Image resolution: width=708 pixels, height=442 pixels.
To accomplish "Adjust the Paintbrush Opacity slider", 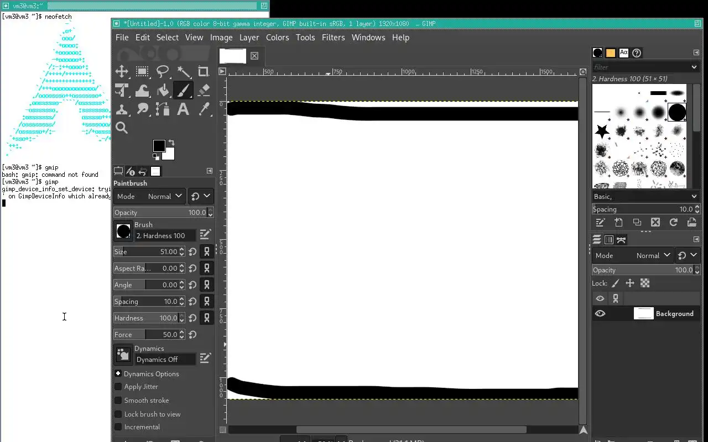I will (x=163, y=212).
